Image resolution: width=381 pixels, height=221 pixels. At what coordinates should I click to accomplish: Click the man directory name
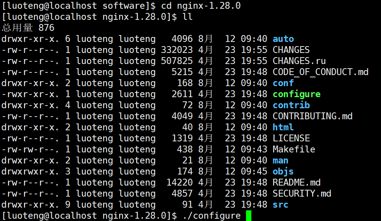click(281, 160)
